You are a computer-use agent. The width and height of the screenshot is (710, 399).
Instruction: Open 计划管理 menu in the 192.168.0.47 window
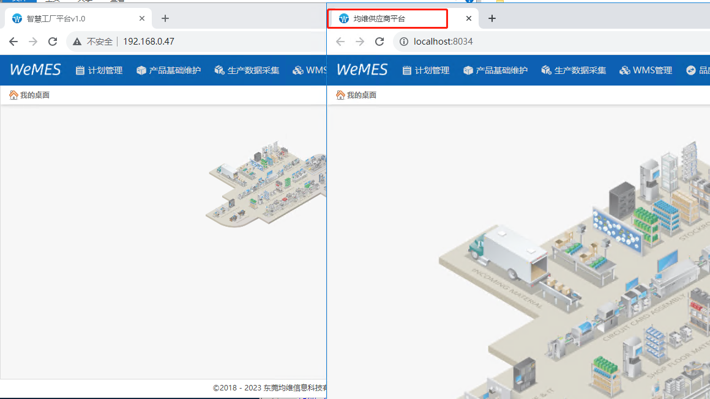tap(99, 70)
